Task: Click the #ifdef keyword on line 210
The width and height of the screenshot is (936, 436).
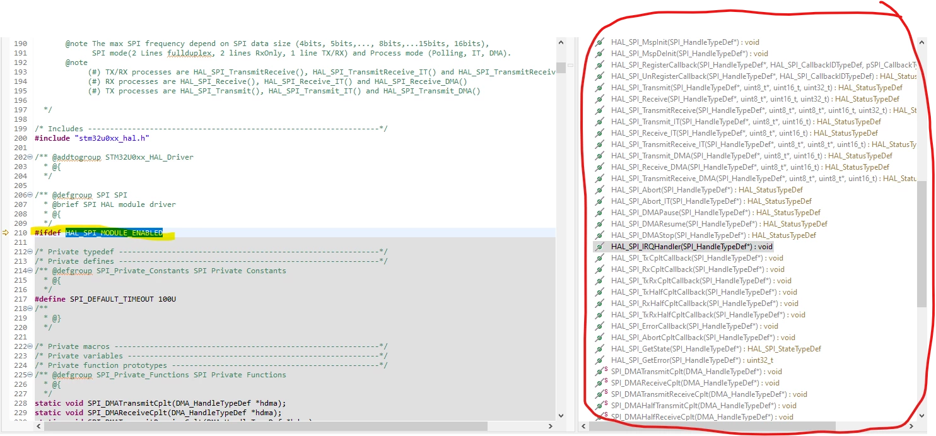Action: pos(48,233)
